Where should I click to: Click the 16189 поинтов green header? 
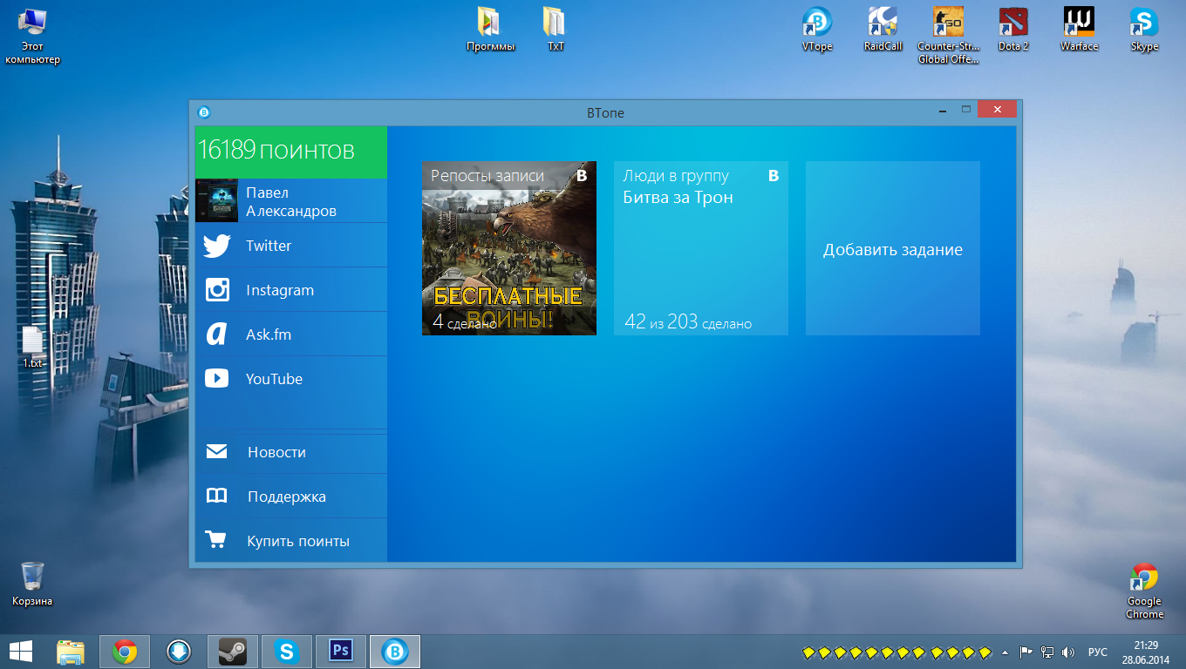[291, 152]
